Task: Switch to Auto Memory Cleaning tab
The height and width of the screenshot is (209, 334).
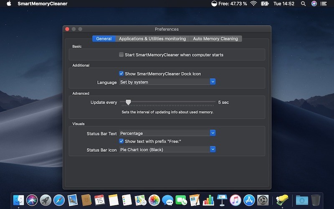Action: [215, 38]
